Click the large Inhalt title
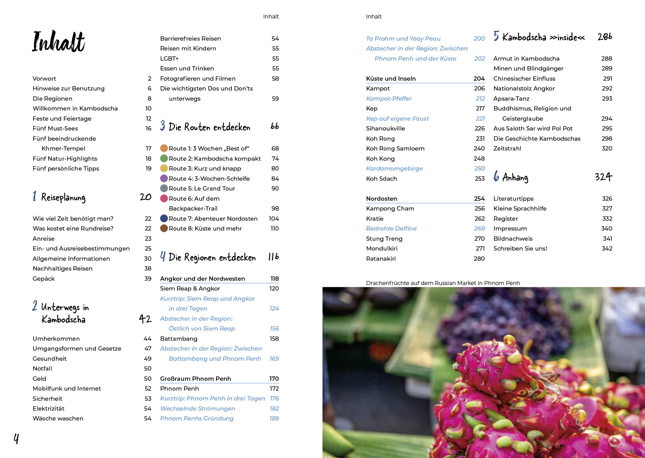This screenshot has width=645, height=458. pyautogui.click(x=58, y=42)
